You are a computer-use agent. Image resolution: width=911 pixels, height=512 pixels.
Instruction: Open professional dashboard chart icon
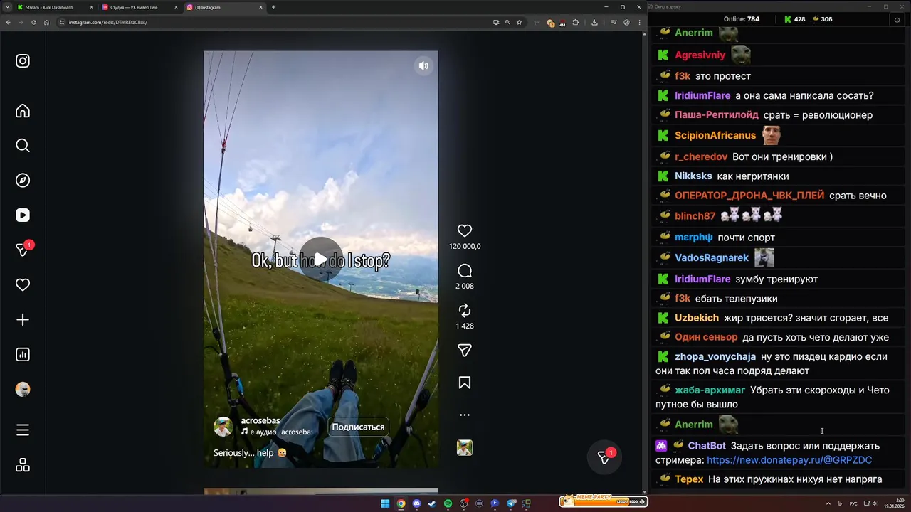pyautogui.click(x=23, y=355)
